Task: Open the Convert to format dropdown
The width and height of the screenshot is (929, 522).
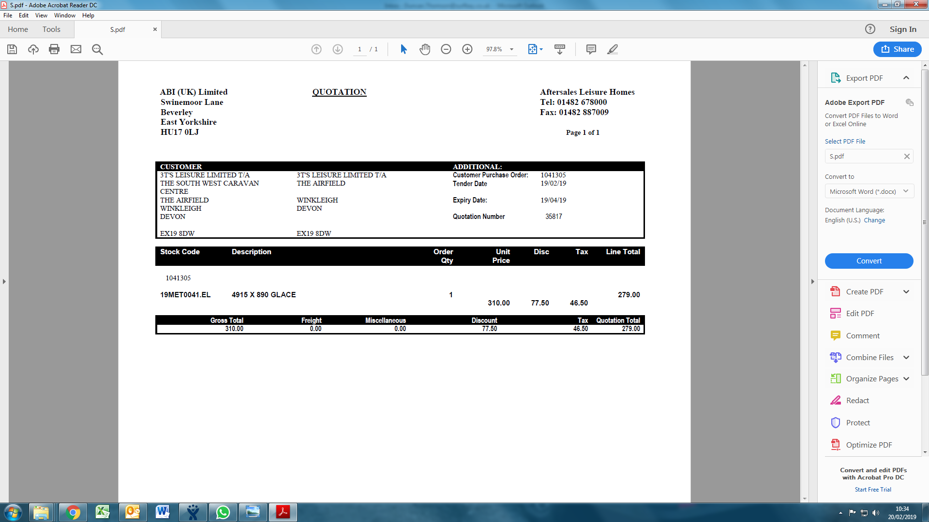Action: click(x=869, y=191)
